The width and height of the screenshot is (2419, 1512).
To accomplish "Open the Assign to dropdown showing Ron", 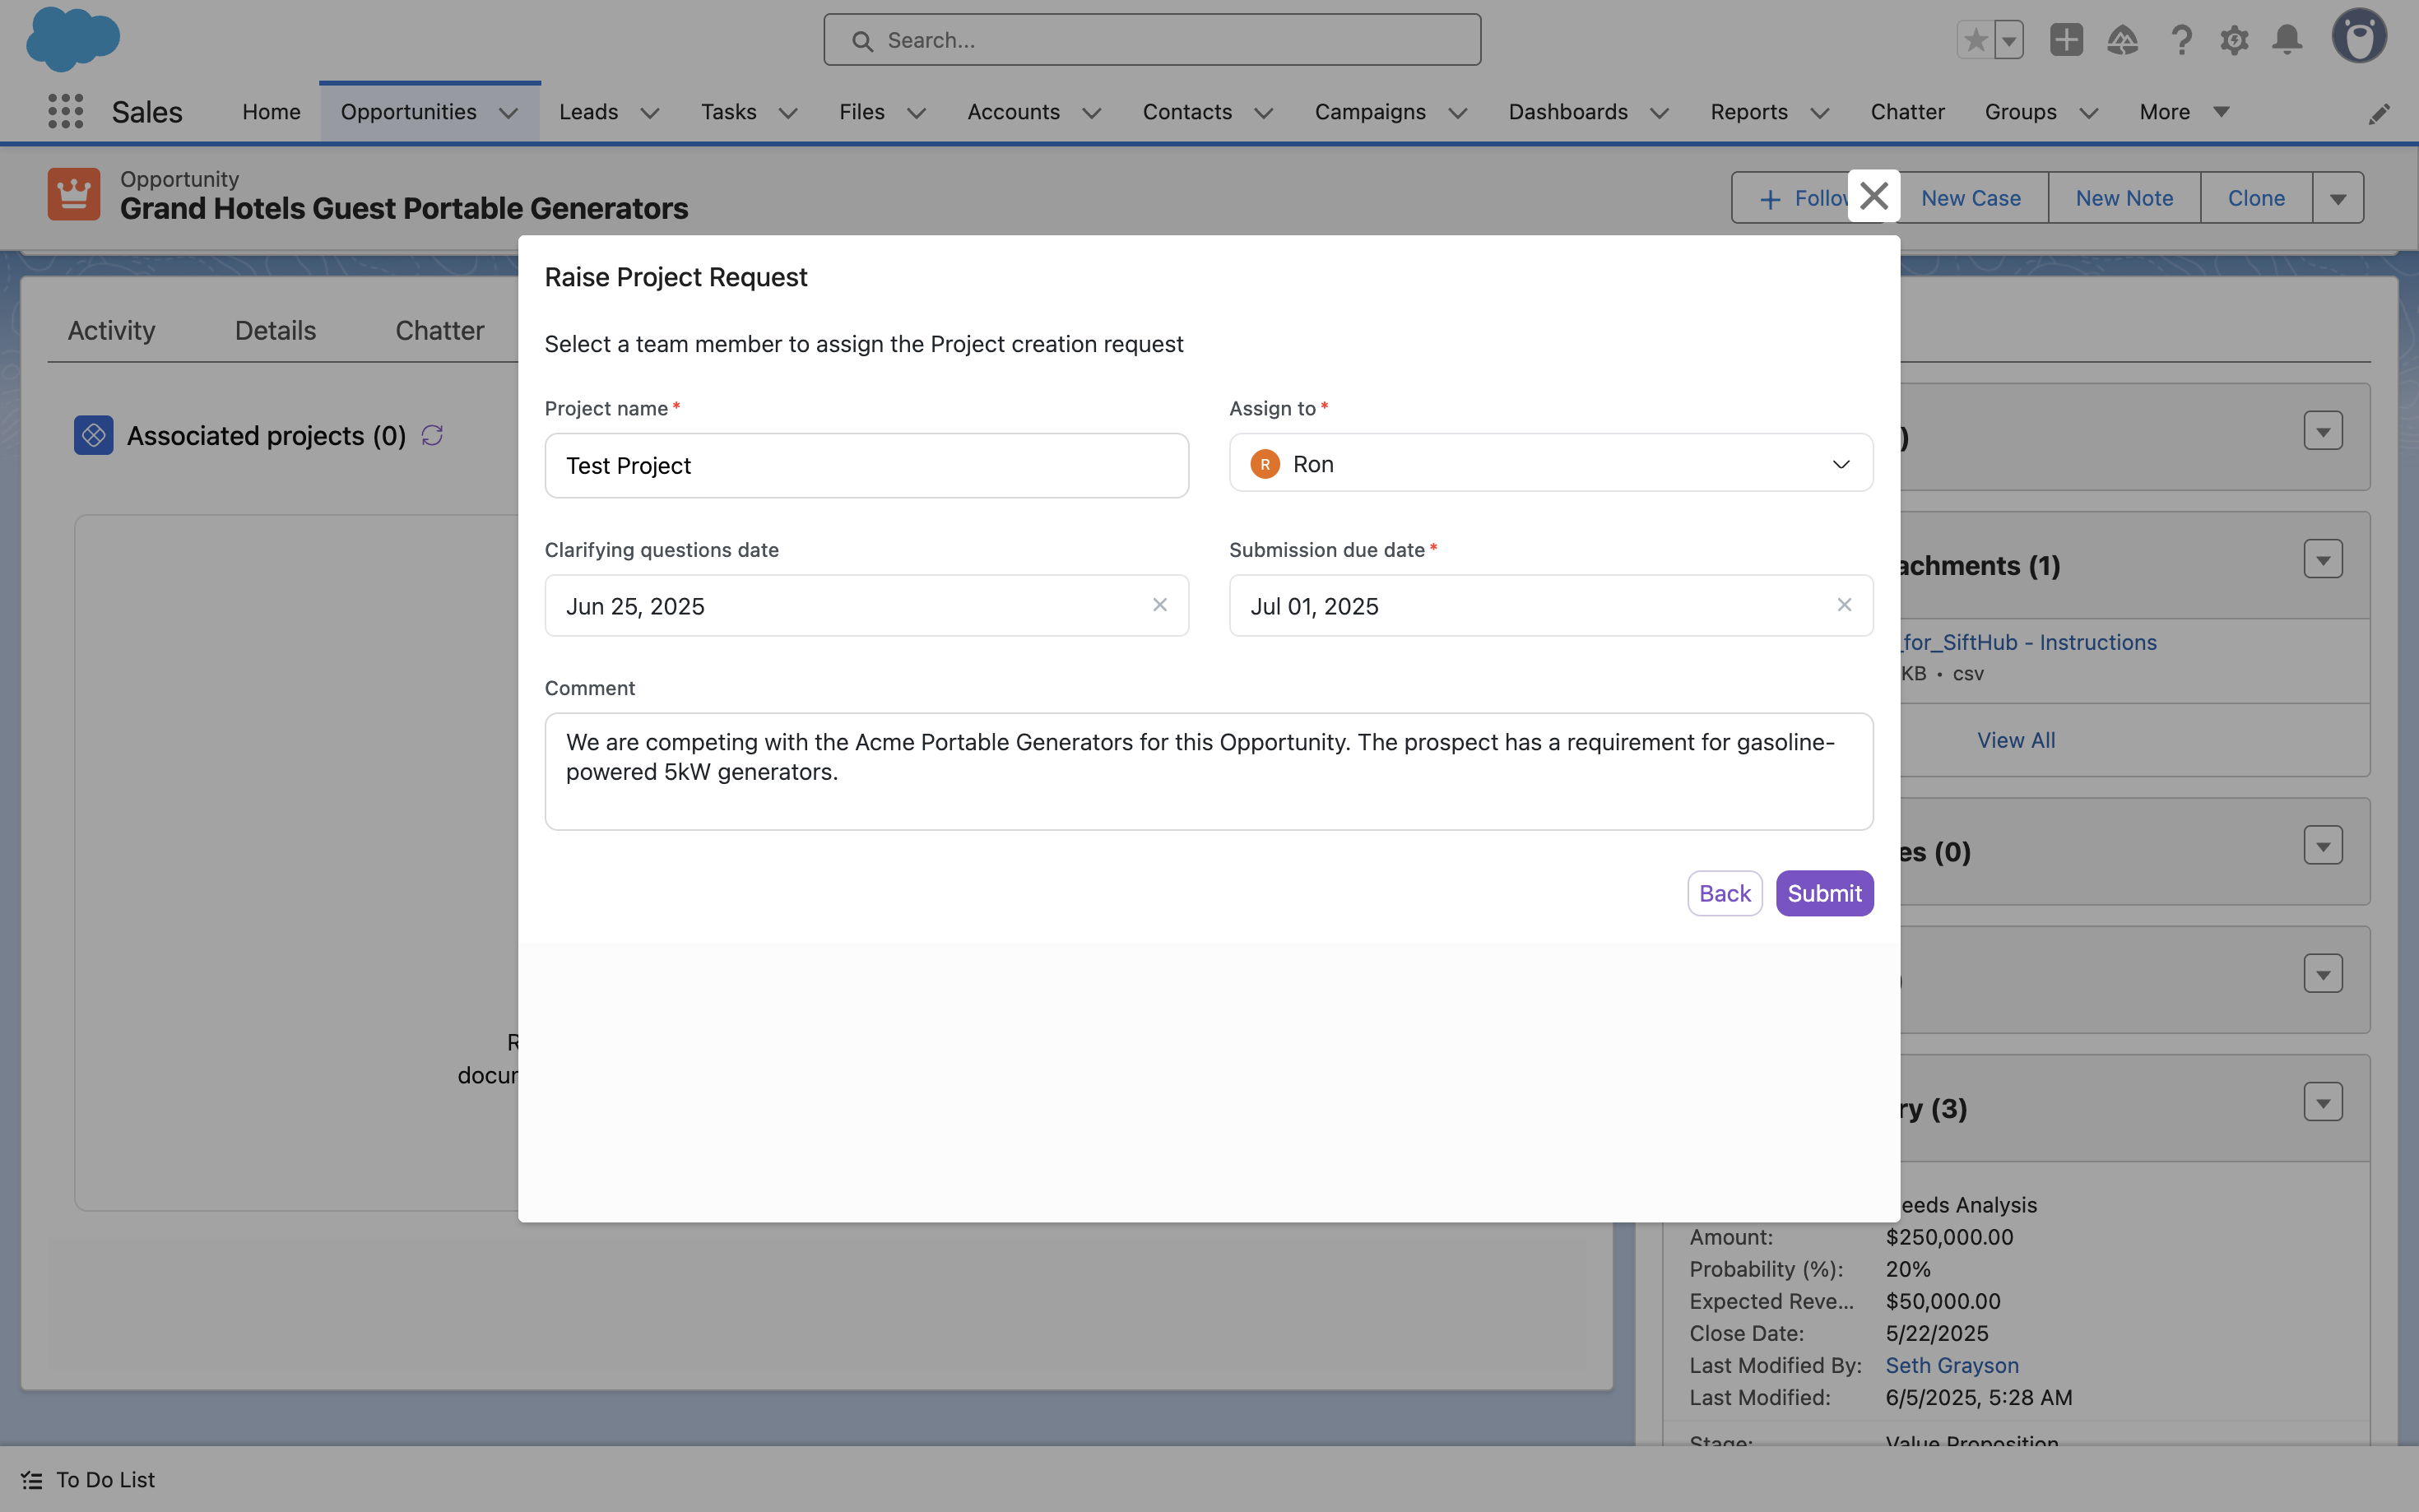I will pos(1550,464).
